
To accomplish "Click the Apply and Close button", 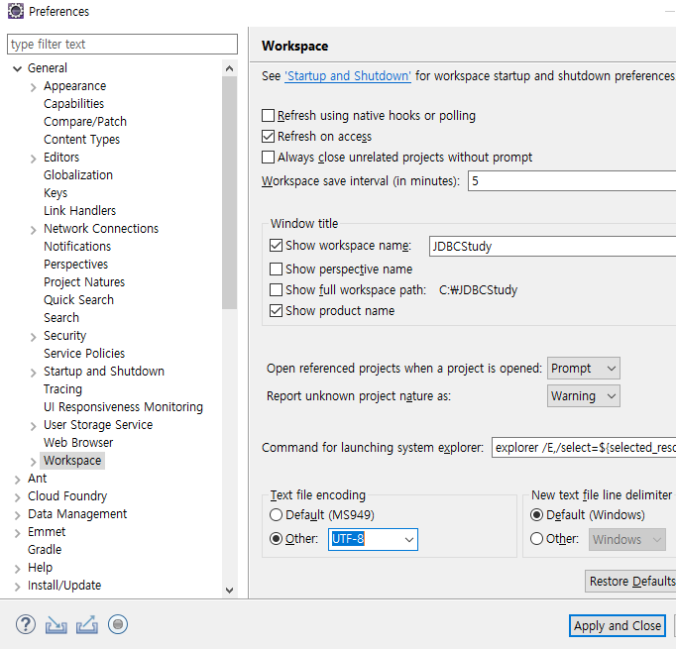I will coord(617,625).
